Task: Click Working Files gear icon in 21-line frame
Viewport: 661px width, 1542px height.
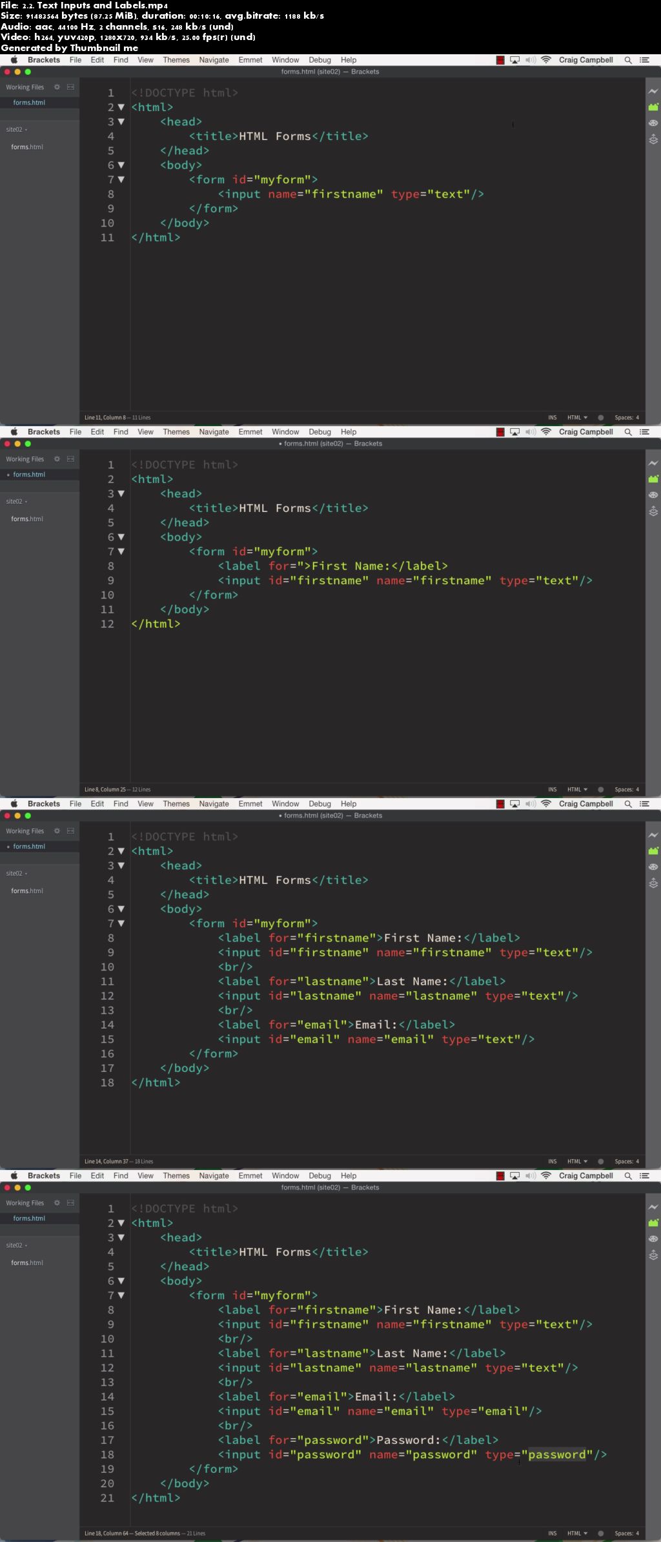Action: point(57,1203)
